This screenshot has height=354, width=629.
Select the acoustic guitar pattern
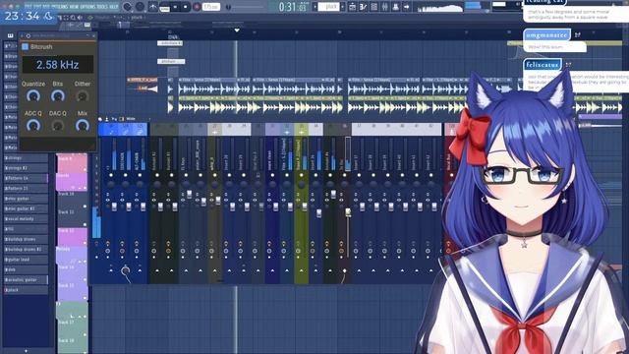[26, 279]
